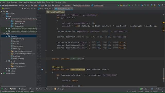The image size is (165, 93).
Task: Click the Debug app bug icon
Action: pos(135,5)
